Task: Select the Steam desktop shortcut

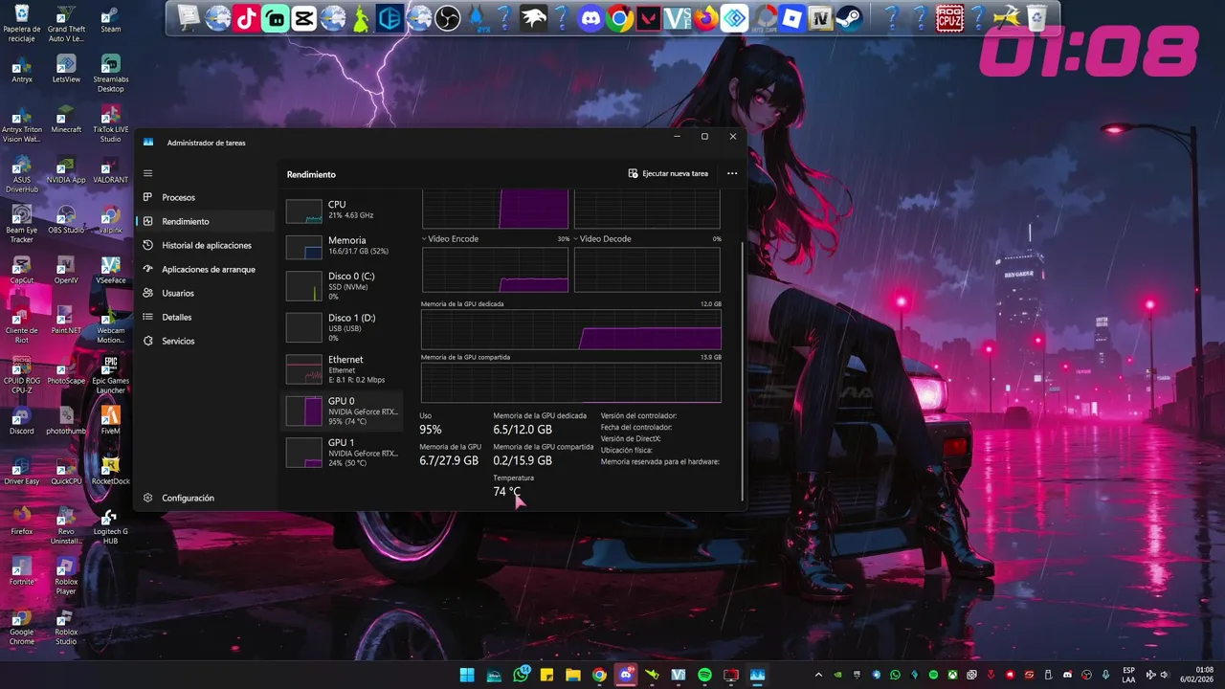Action: pos(111,19)
